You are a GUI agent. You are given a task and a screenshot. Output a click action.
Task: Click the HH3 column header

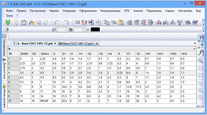188,54
